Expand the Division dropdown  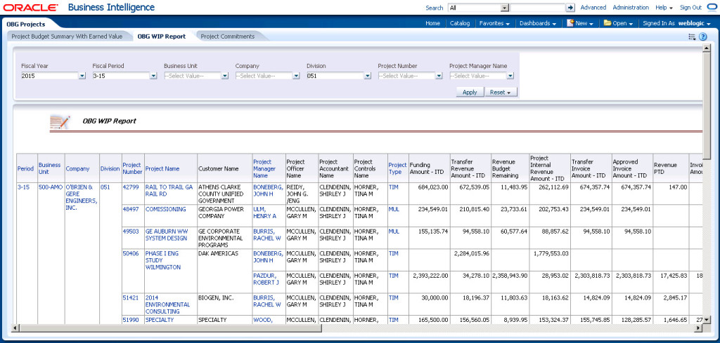click(367, 76)
